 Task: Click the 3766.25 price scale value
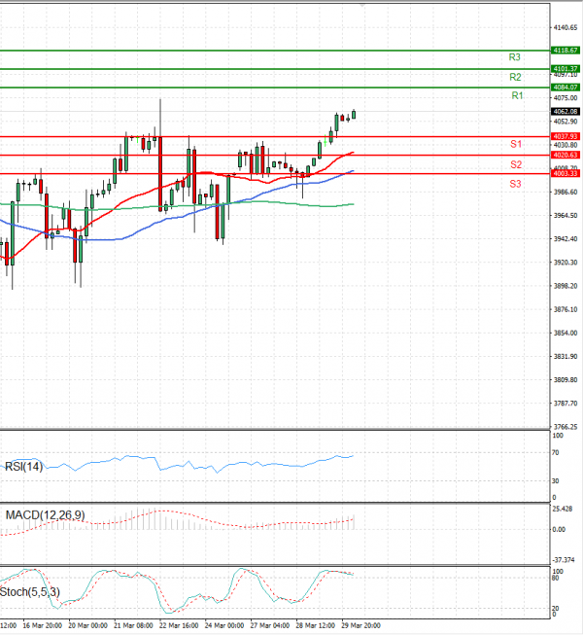point(566,427)
